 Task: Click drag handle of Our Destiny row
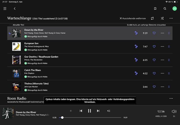[x=169, y=60]
